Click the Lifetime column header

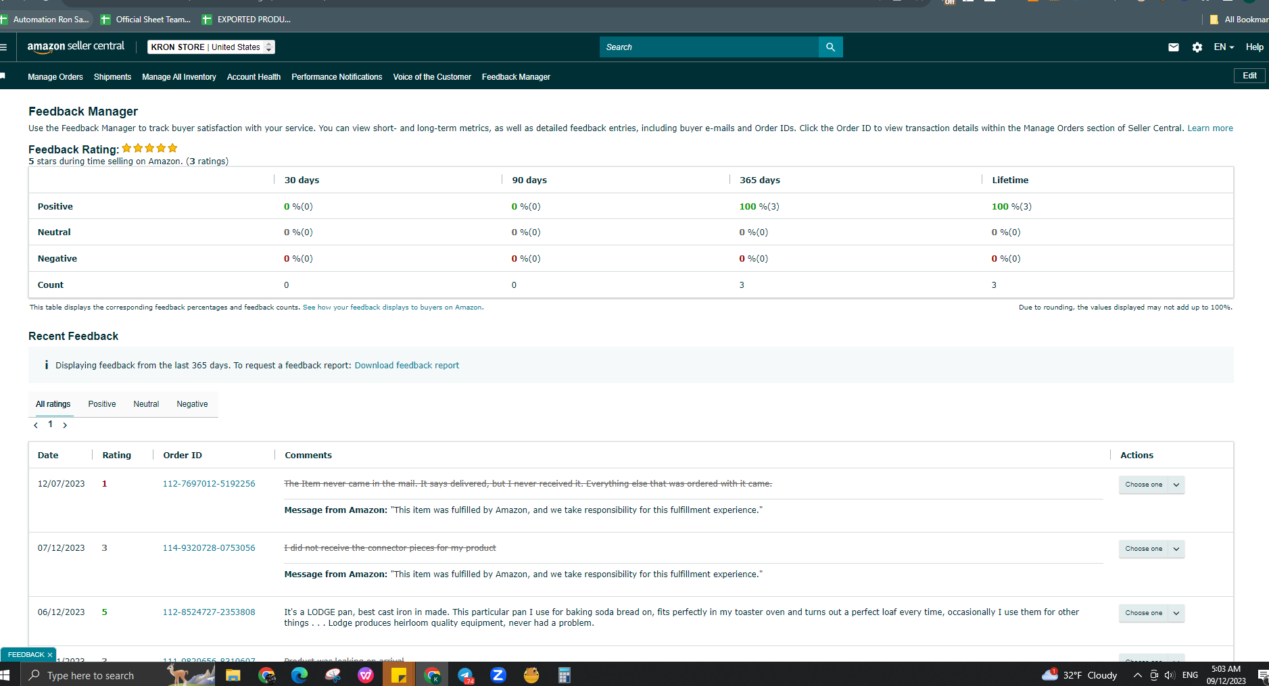coord(1010,180)
